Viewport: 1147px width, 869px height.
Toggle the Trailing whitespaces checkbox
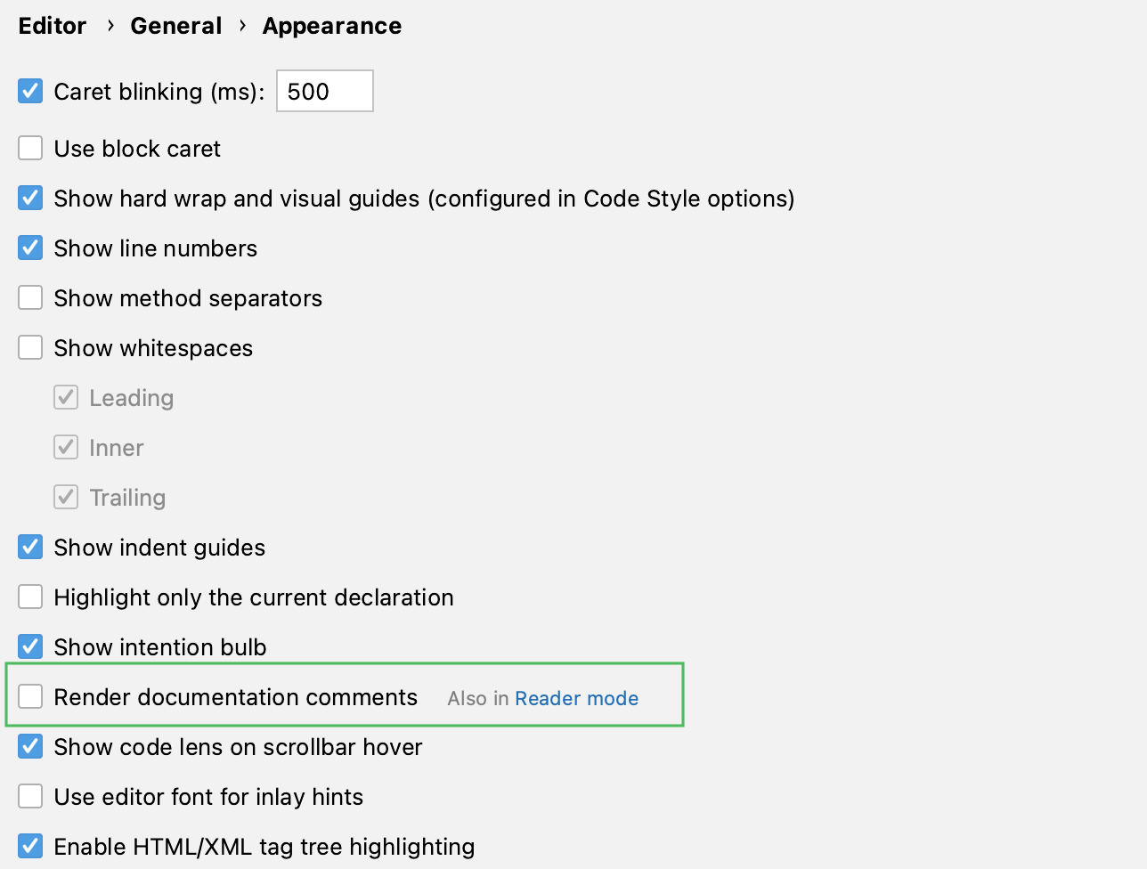(65, 497)
